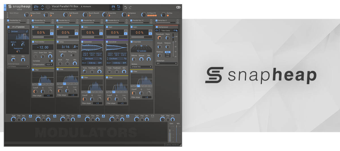Undo the last change
Screen dimensions: 340x151
point(126,7)
